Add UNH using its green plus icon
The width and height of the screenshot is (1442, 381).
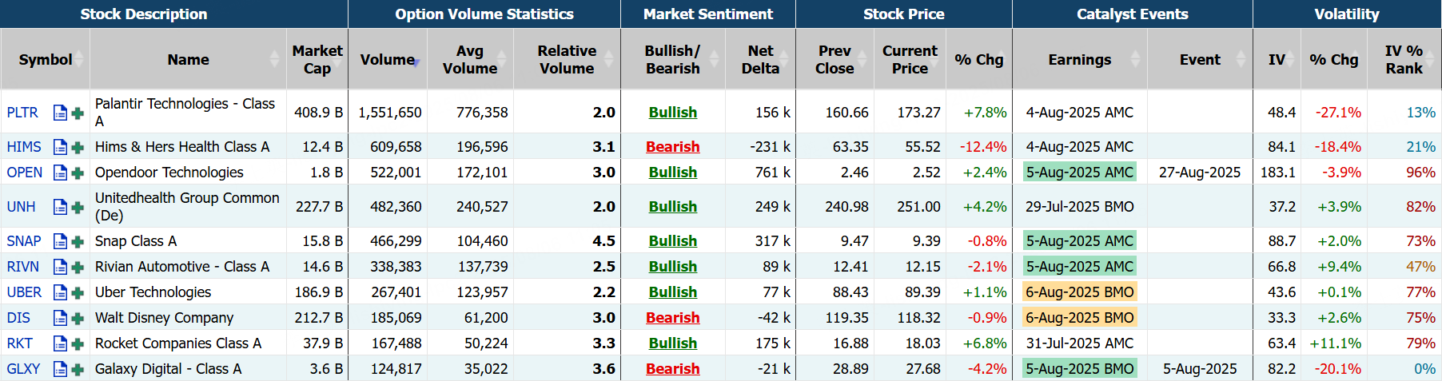click(x=78, y=207)
